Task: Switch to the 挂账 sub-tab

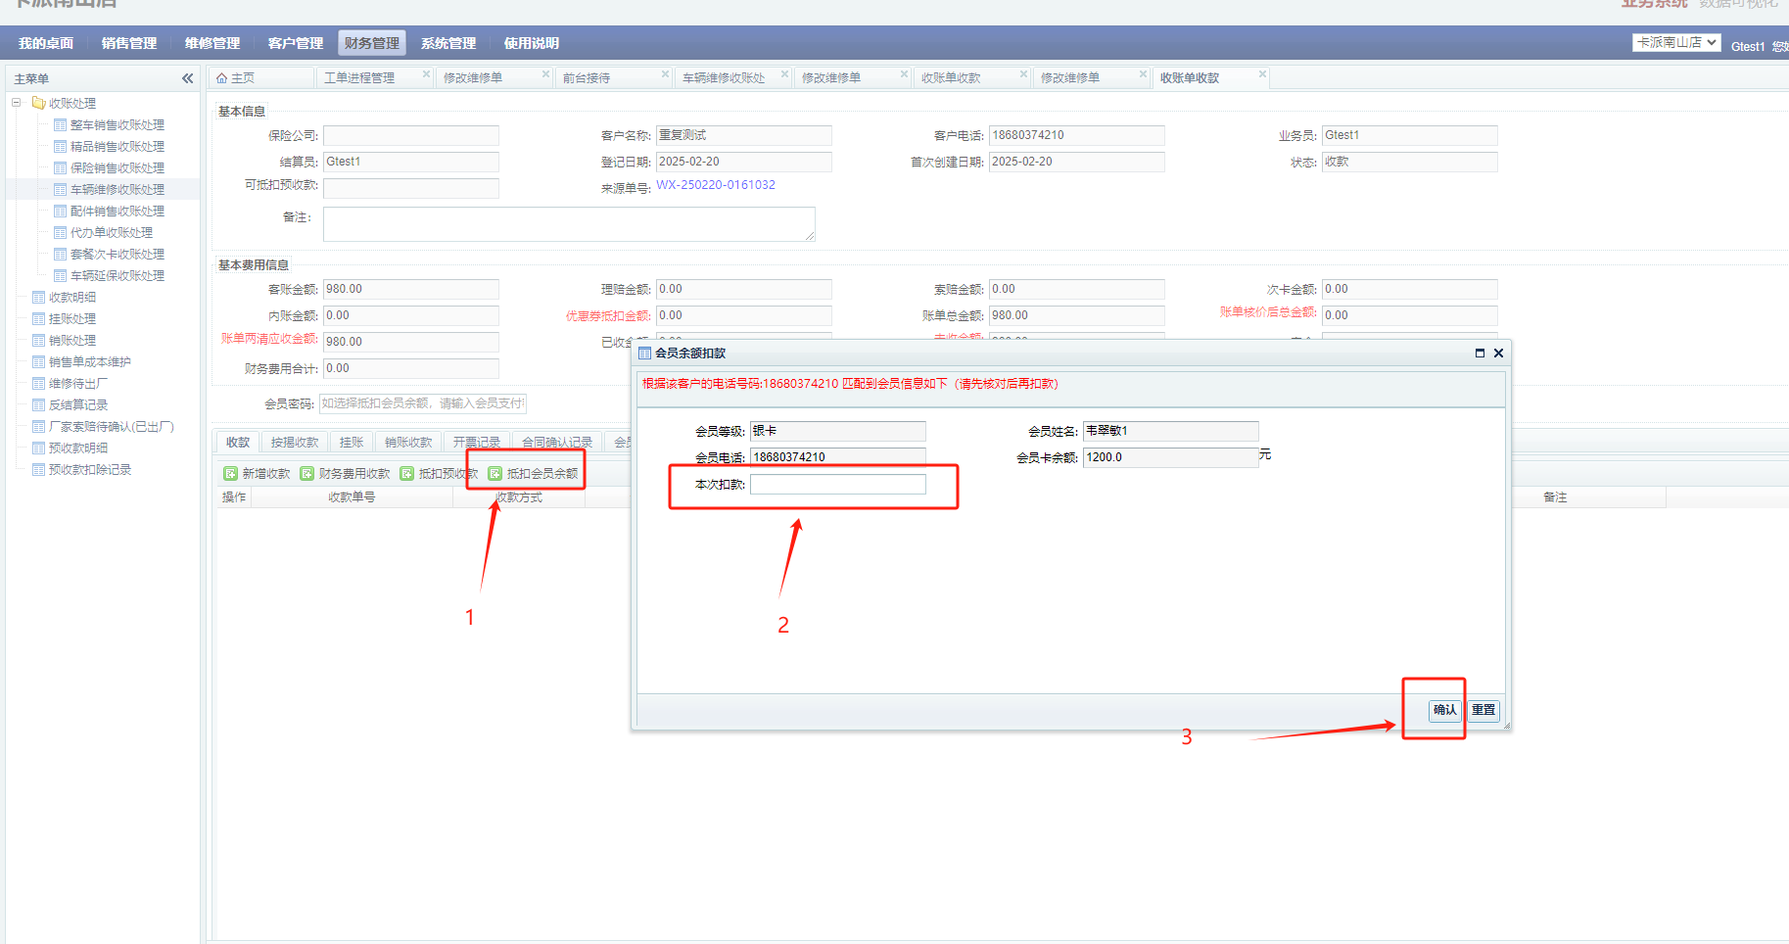Action: click(352, 443)
